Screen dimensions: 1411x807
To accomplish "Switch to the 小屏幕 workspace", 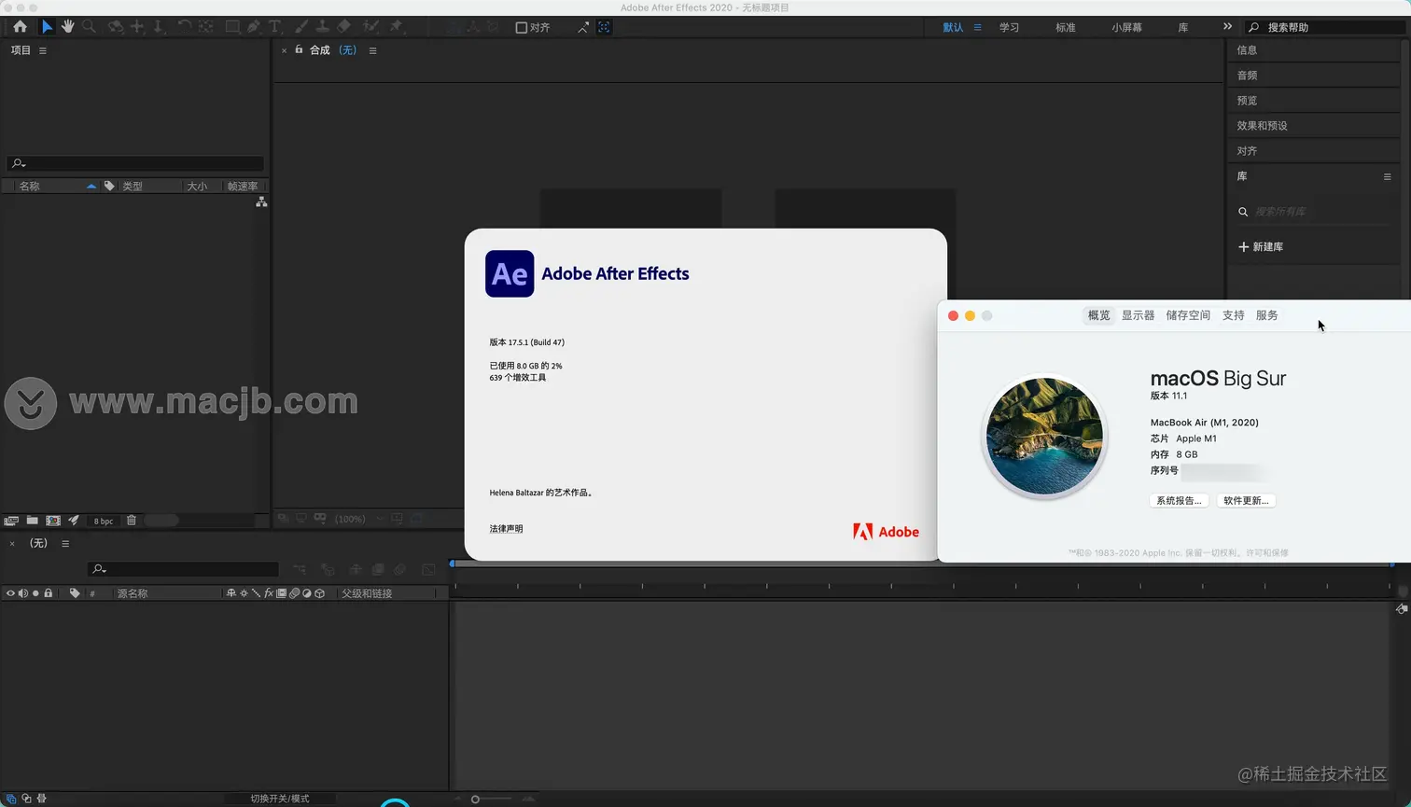I will [x=1126, y=27].
